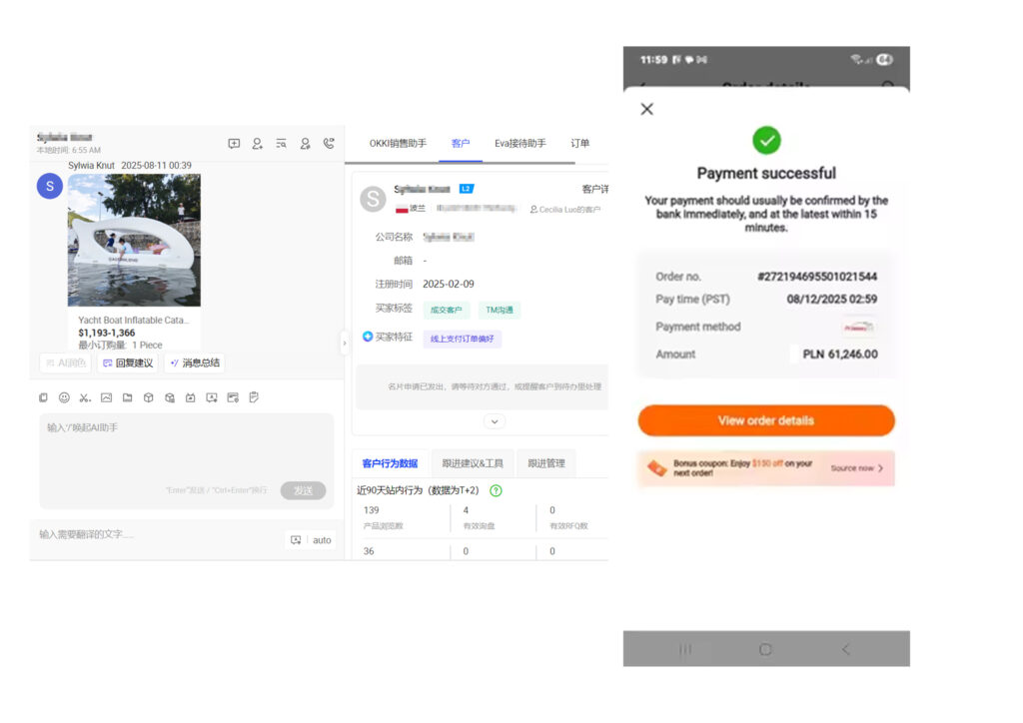The width and height of the screenshot is (1023, 723).
Task: Close the Payment successful dialog with X
Action: point(646,109)
